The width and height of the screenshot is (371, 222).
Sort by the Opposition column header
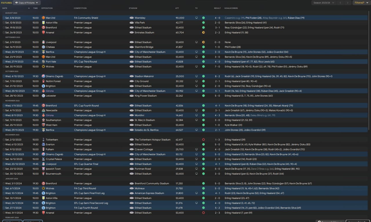(x=47, y=8)
